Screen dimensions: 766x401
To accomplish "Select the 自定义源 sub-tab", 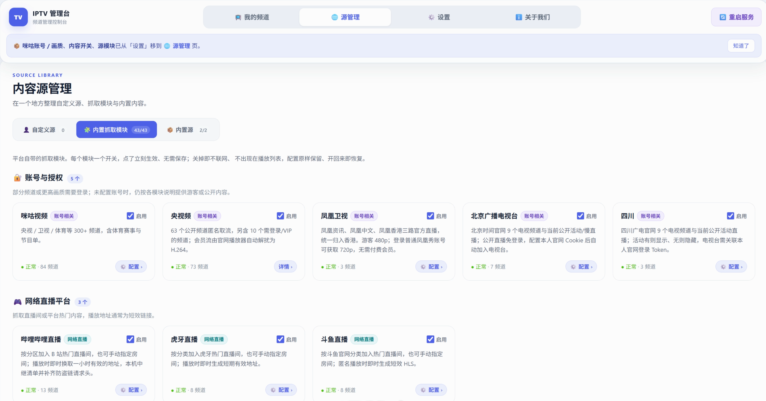I will 44,130.
